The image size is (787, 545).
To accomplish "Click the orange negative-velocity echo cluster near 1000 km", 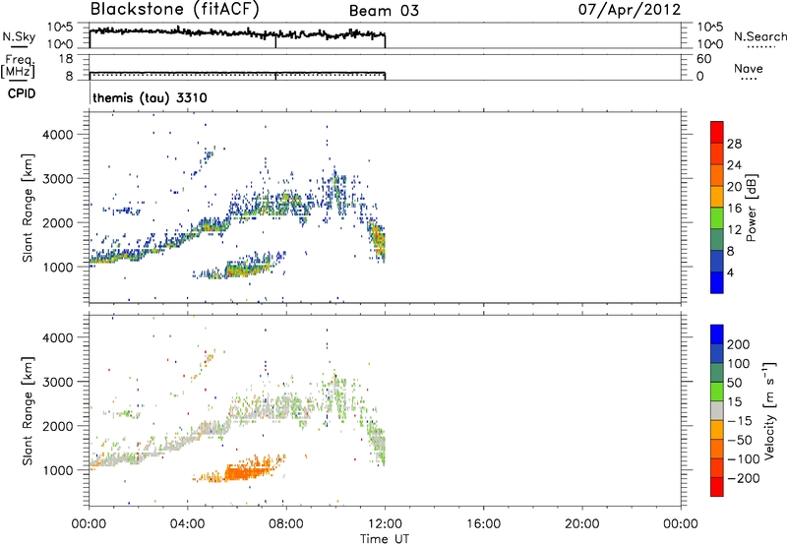I will (246, 471).
